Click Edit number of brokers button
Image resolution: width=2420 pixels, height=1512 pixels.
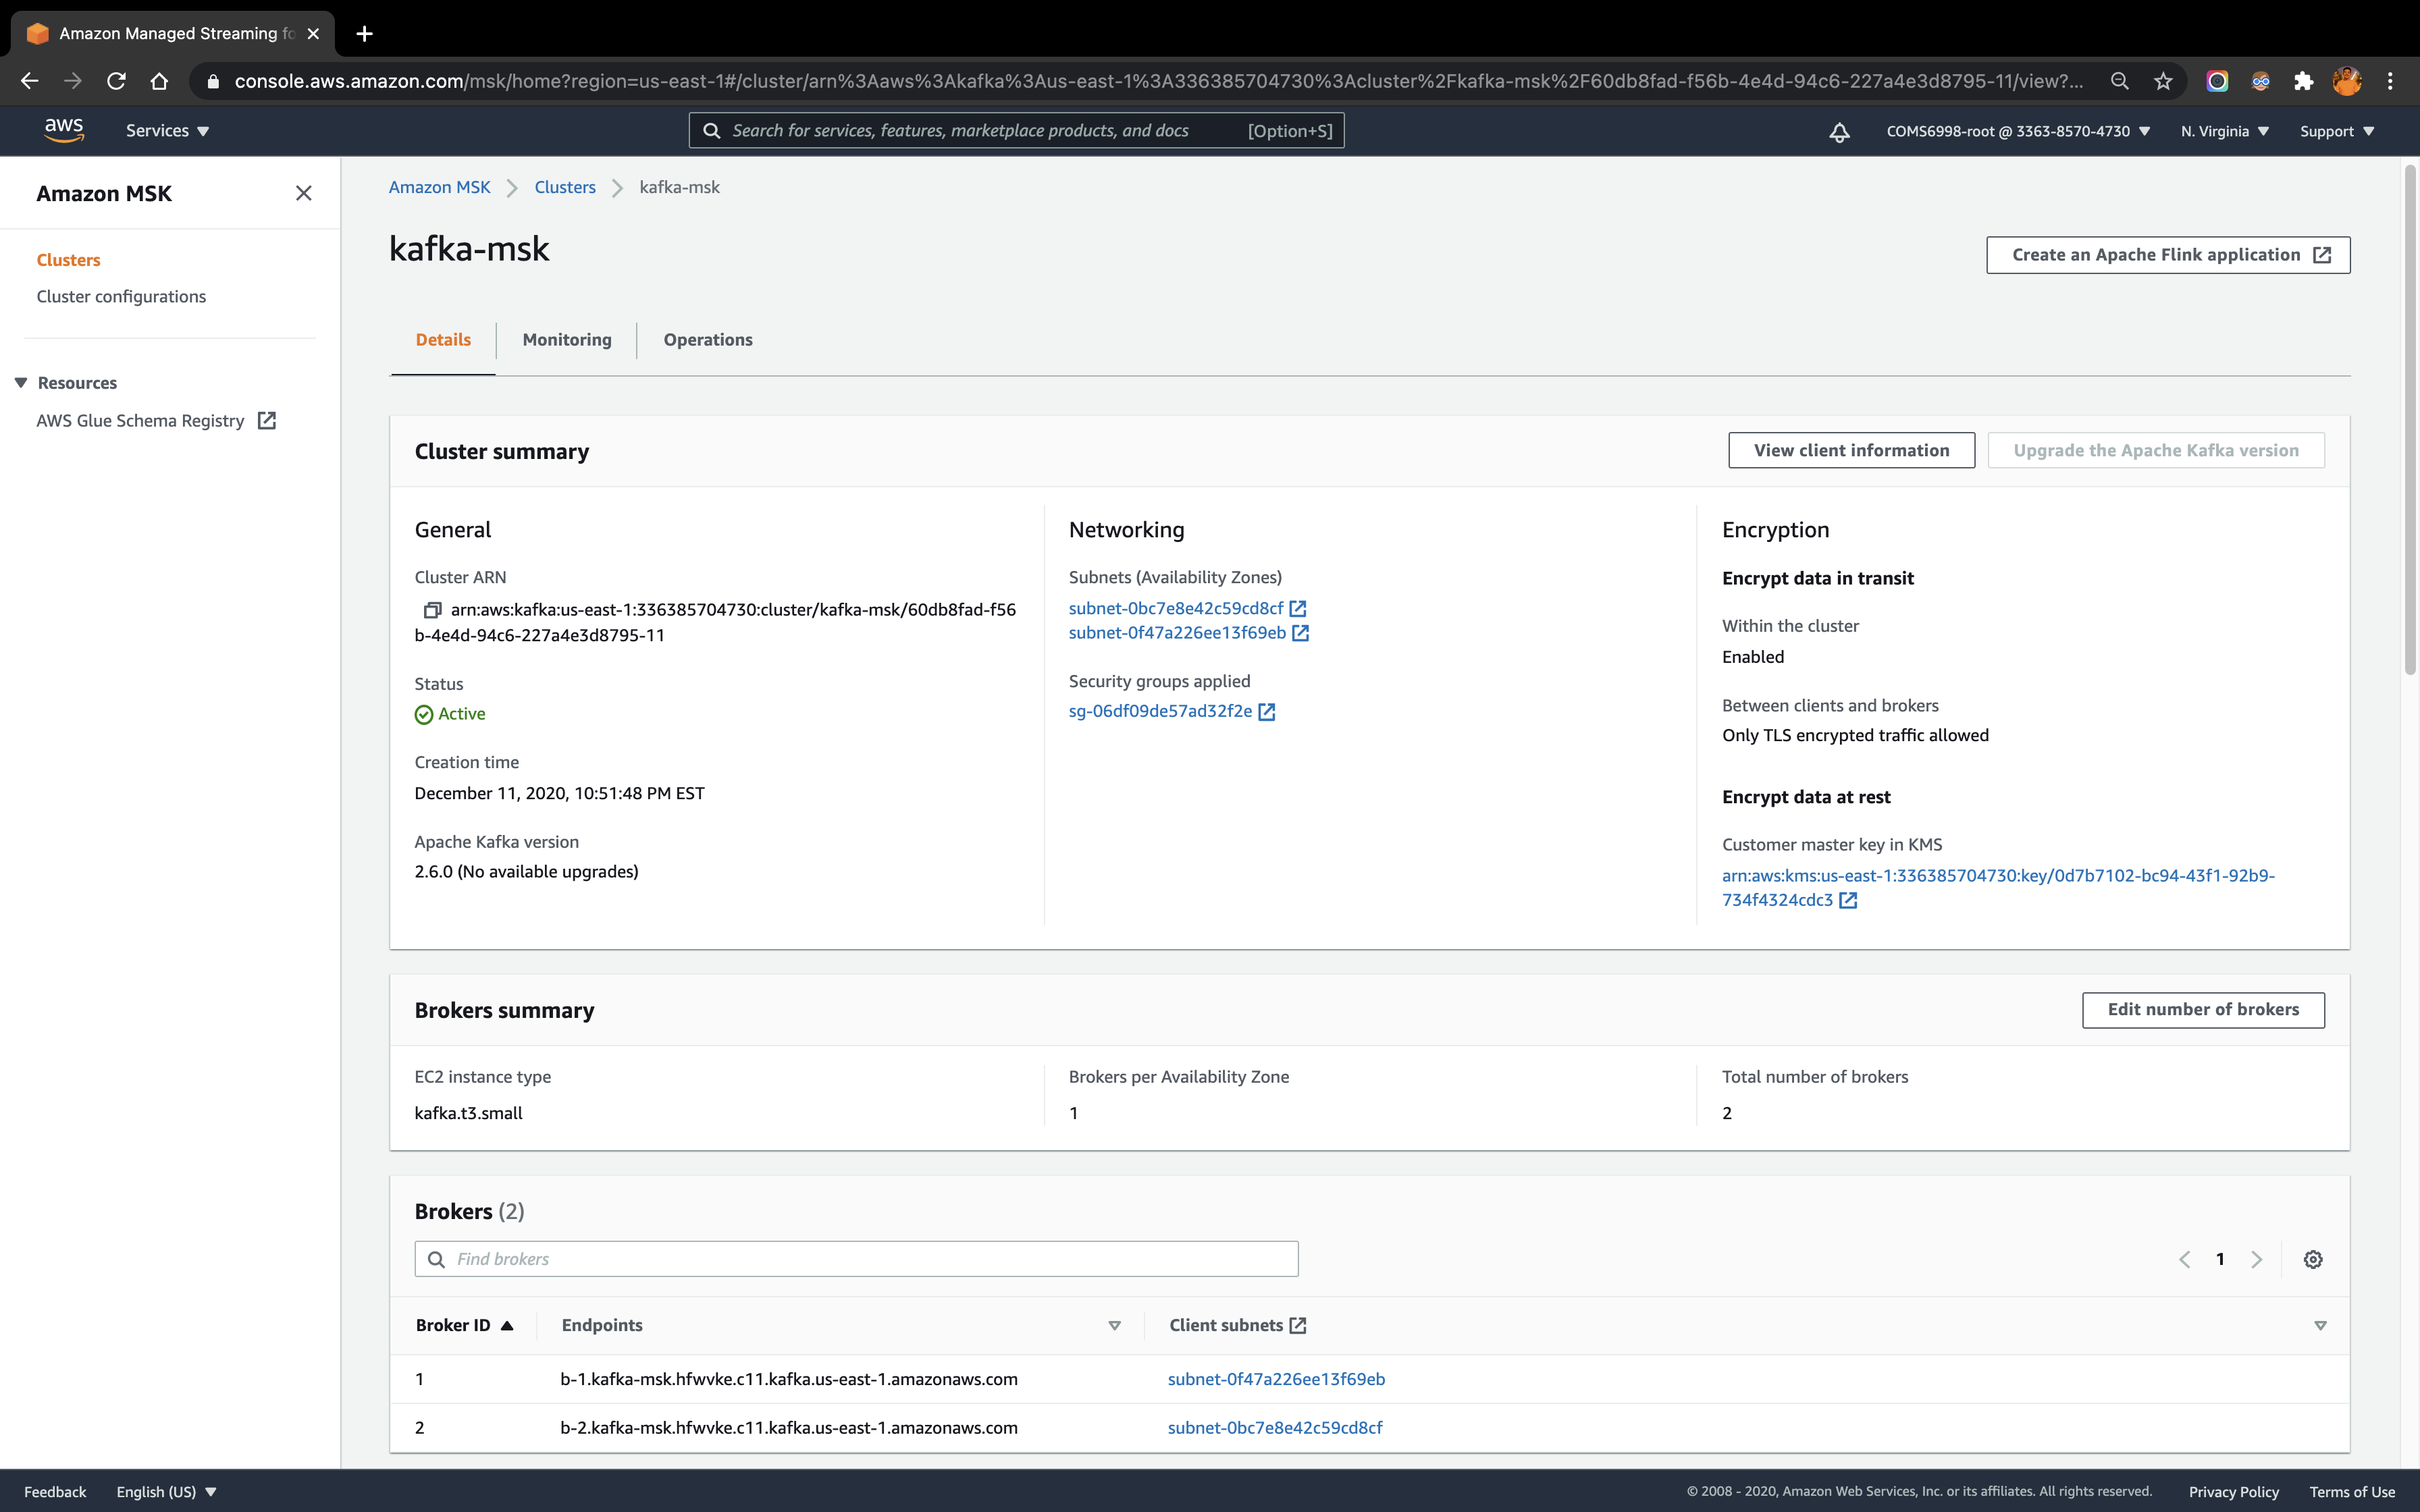click(x=2203, y=1010)
